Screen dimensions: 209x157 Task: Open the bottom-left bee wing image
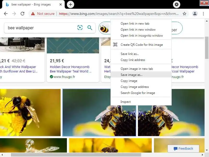(33, 145)
